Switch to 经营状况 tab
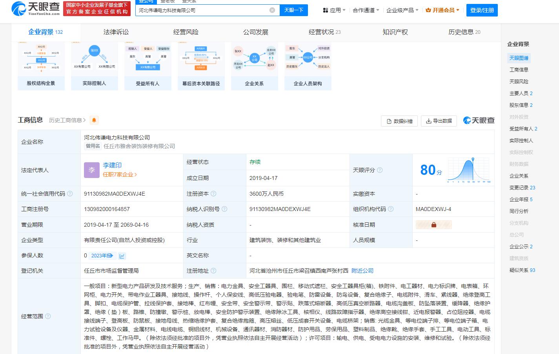559x354 pixels. coord(325,32)
